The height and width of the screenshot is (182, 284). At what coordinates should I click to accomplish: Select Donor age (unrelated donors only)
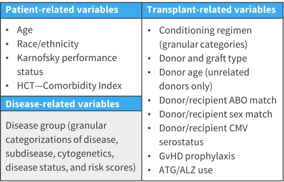204,79
